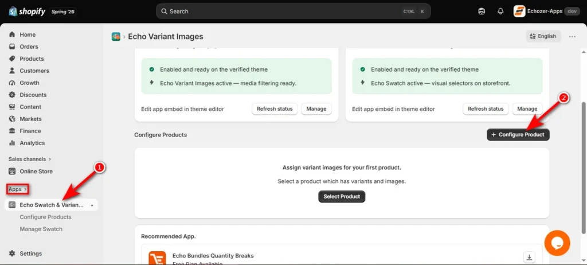The height and width of the screenshot is (265, 587).
Task: Click the app icon beside Echo Variant Images title
Action: (x=116, y=36)
